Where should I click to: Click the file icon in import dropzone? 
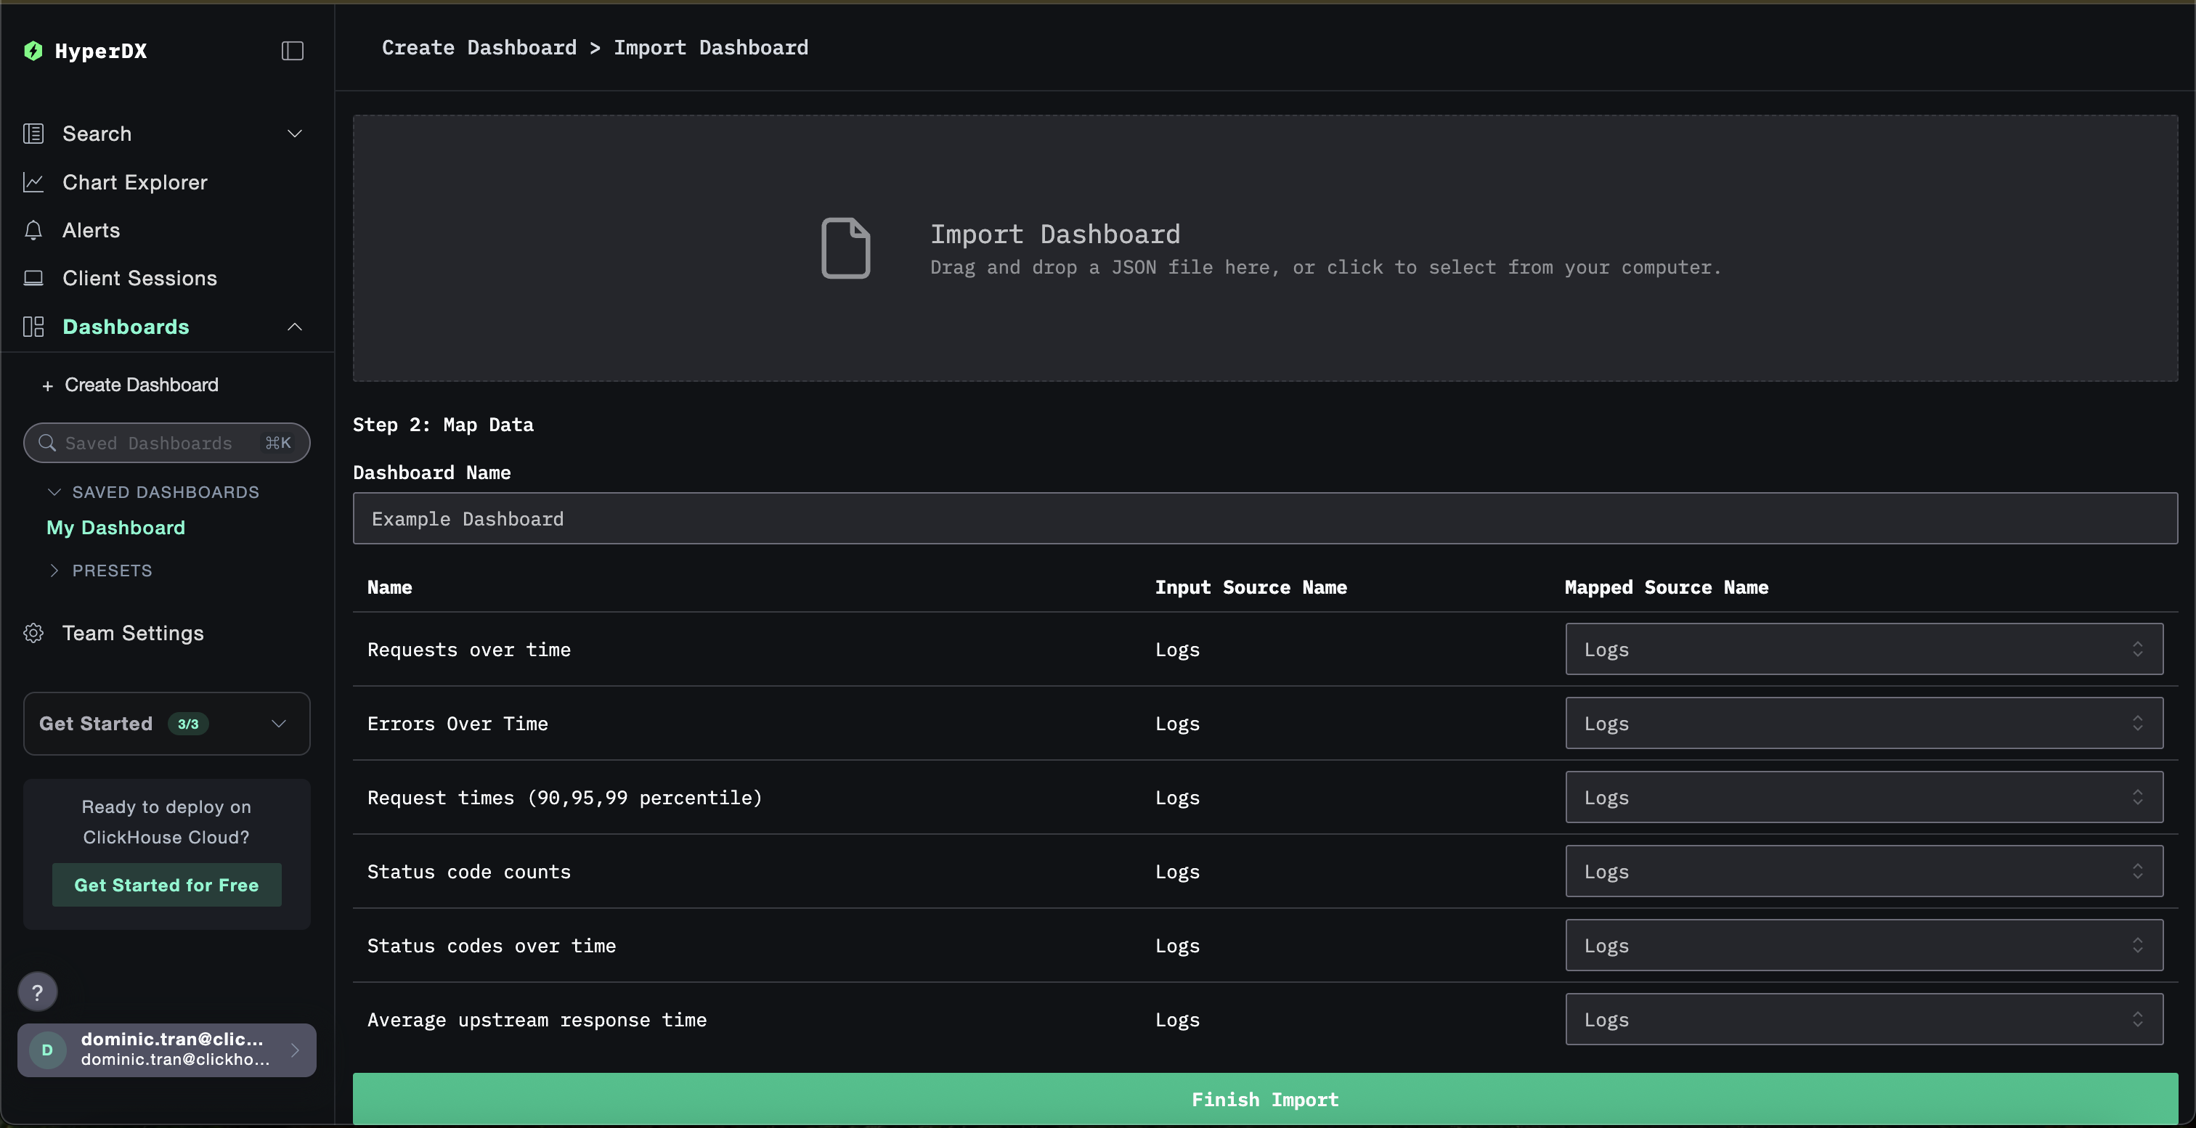click(845, 248)
